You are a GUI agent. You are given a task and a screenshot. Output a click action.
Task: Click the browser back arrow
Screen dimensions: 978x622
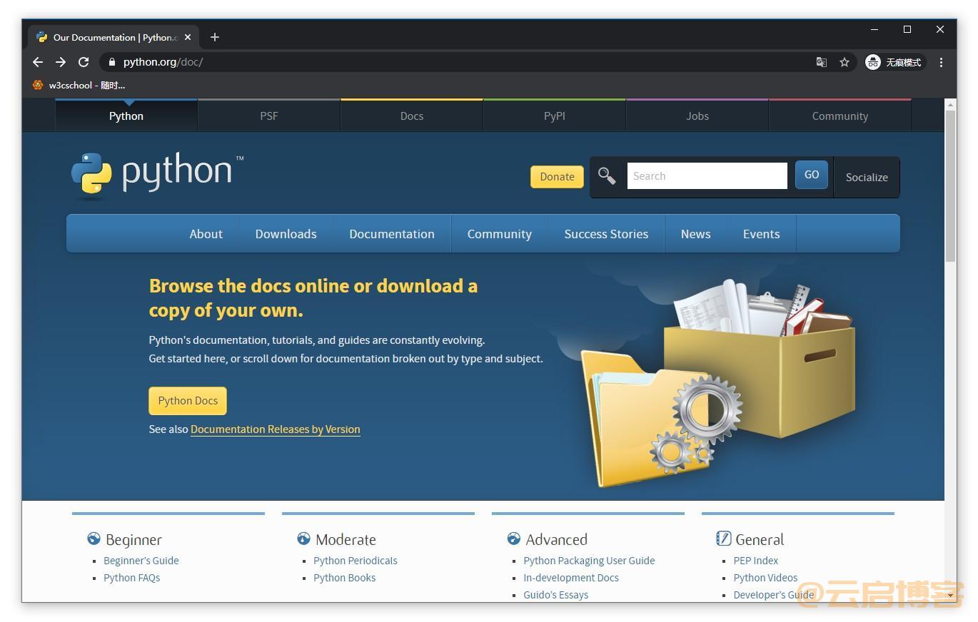click(x=38, y=62)
